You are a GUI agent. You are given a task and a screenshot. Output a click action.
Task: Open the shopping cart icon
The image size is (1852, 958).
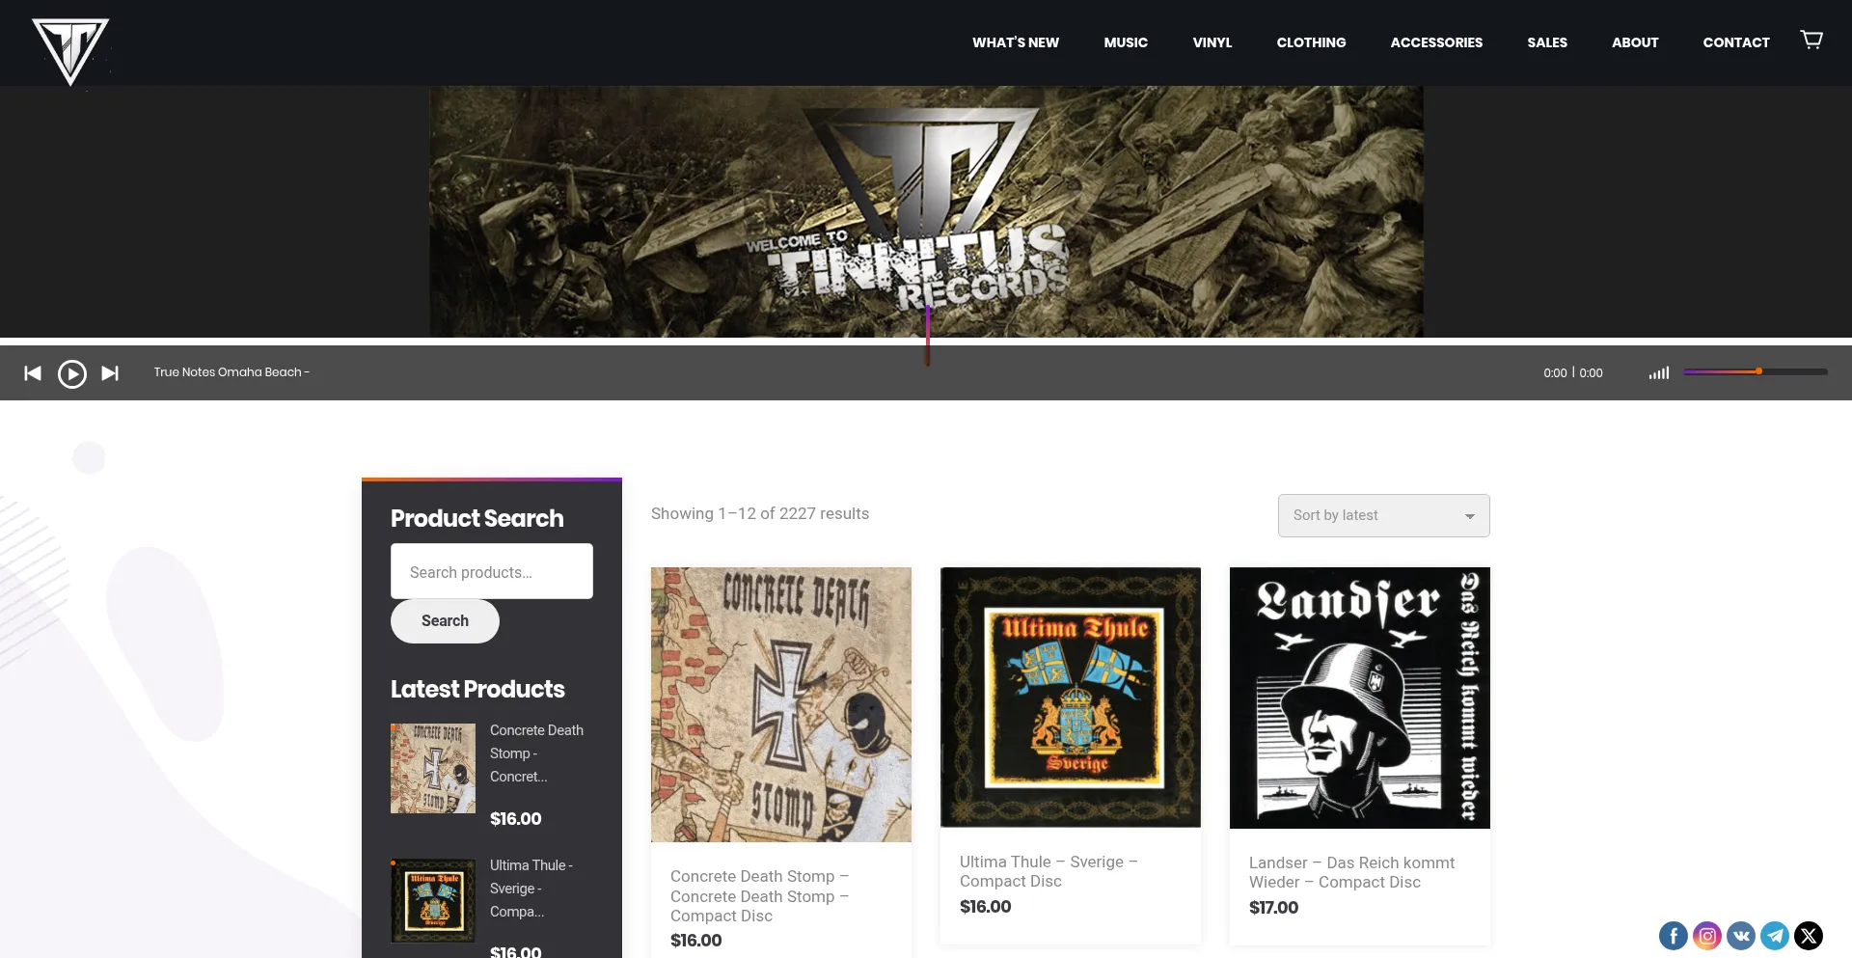click(x=1811, y=40)
